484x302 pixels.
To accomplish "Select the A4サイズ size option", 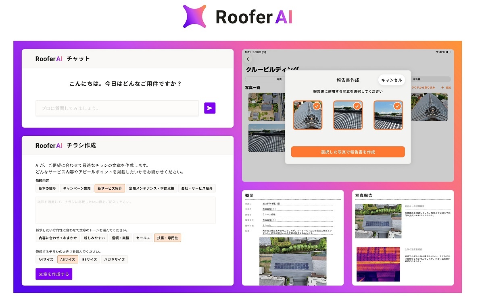I will [x=46, y=259].
